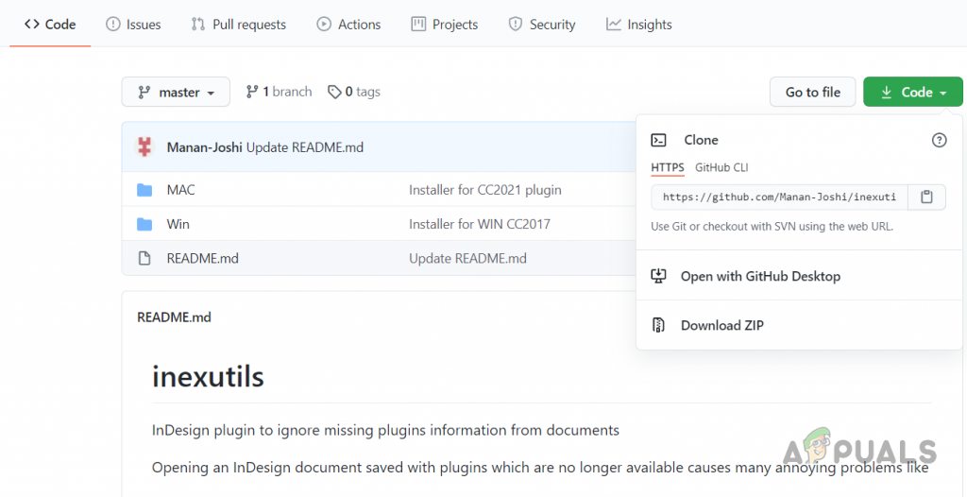Click the clone URL text field

point(779,197)
